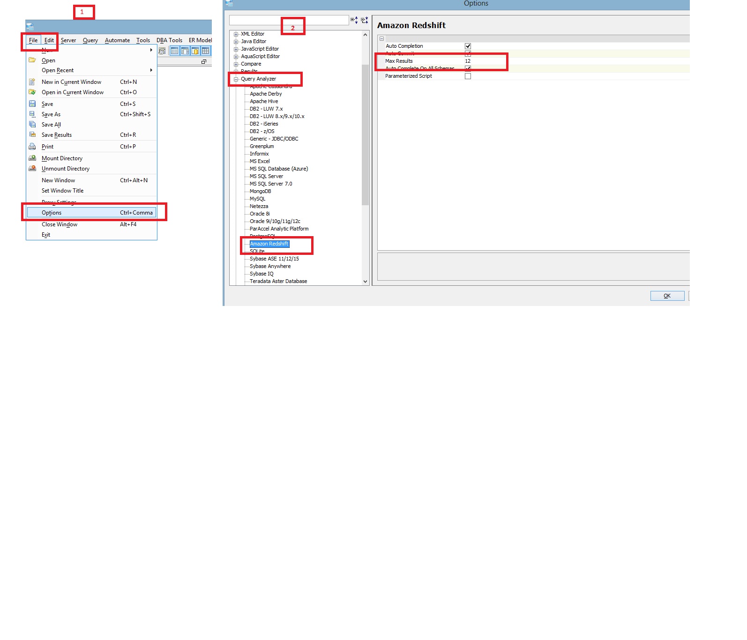Open the Query menu
This screenshot has width=747, height=640.
[90, 40]
